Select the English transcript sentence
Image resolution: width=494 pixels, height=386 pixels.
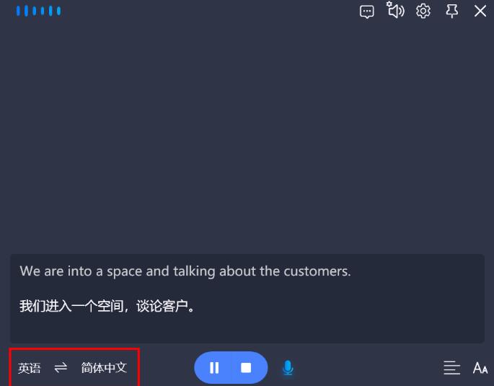click(x=185, y=271)
